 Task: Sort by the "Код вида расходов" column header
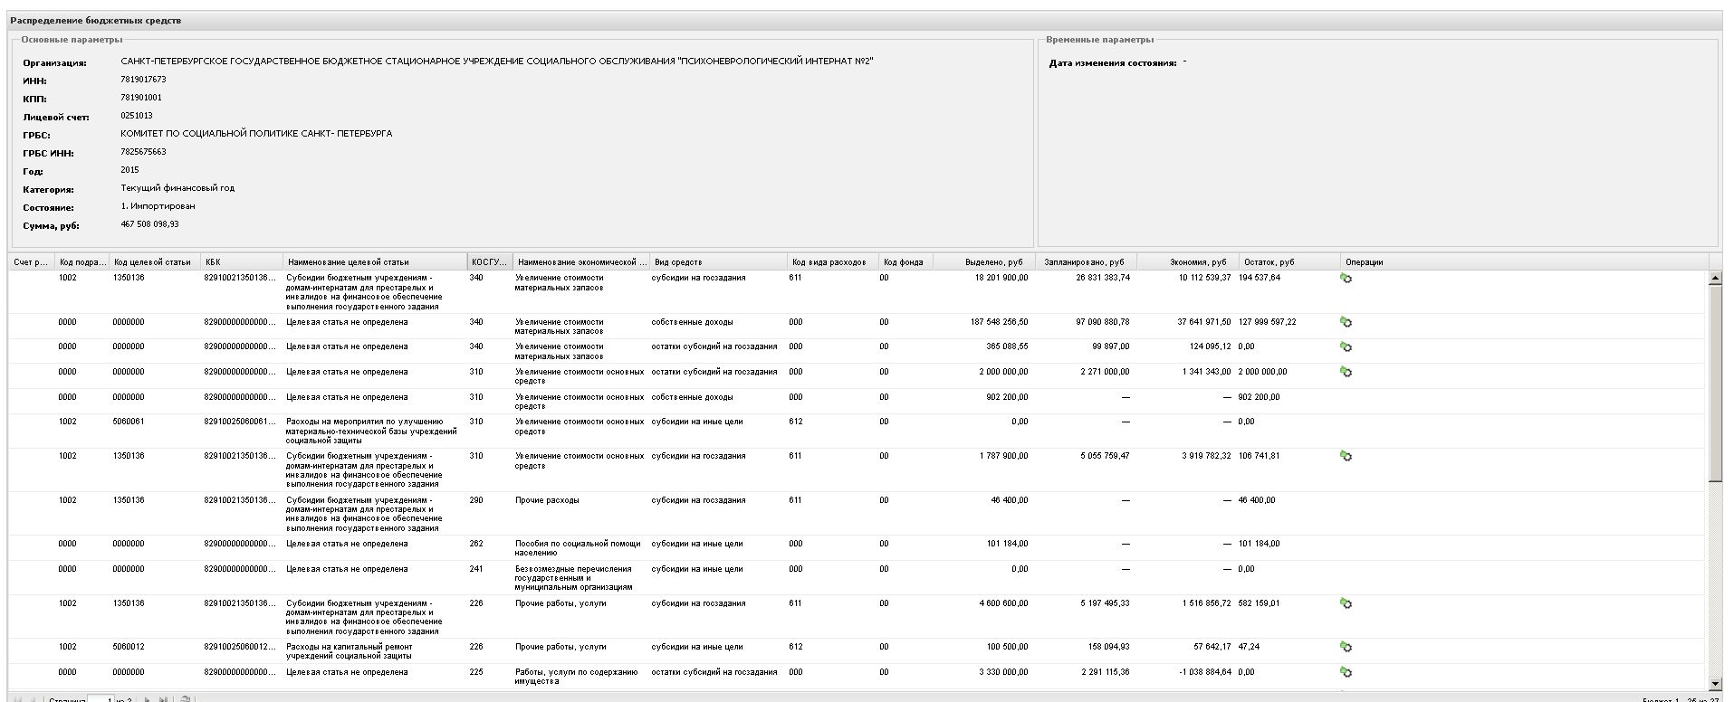point(833,262)
